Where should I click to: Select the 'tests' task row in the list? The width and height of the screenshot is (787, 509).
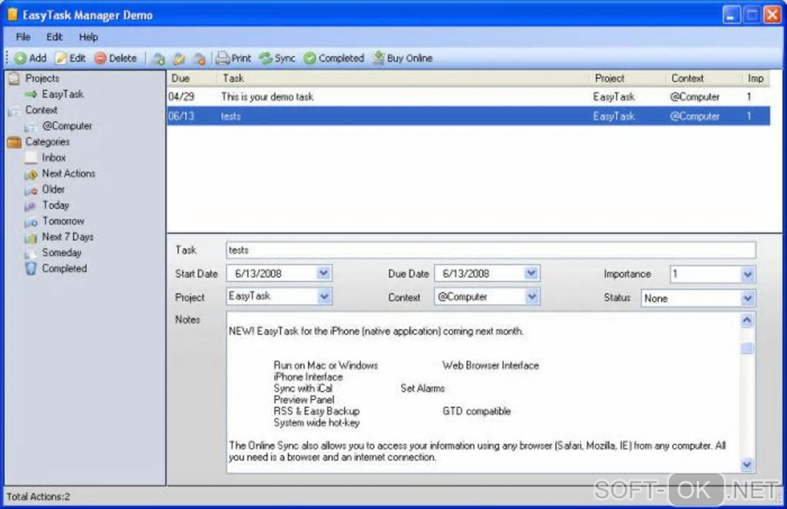tap(468, 116)
